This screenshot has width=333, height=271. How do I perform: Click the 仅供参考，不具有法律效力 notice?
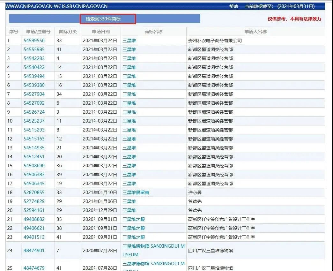tap(294, 19)
